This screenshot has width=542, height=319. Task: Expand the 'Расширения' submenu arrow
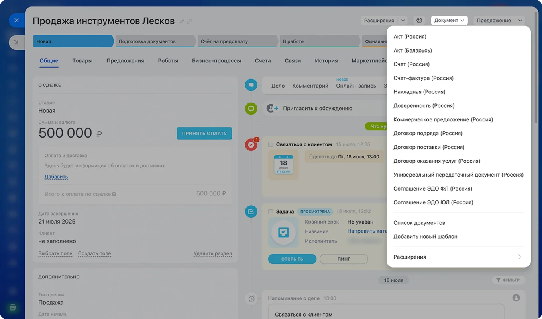[519, 257]
